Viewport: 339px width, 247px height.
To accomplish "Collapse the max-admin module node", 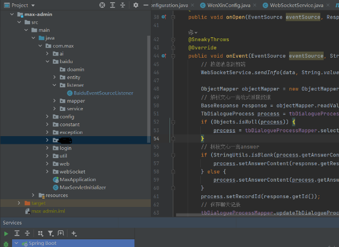I will pos(12,14).
